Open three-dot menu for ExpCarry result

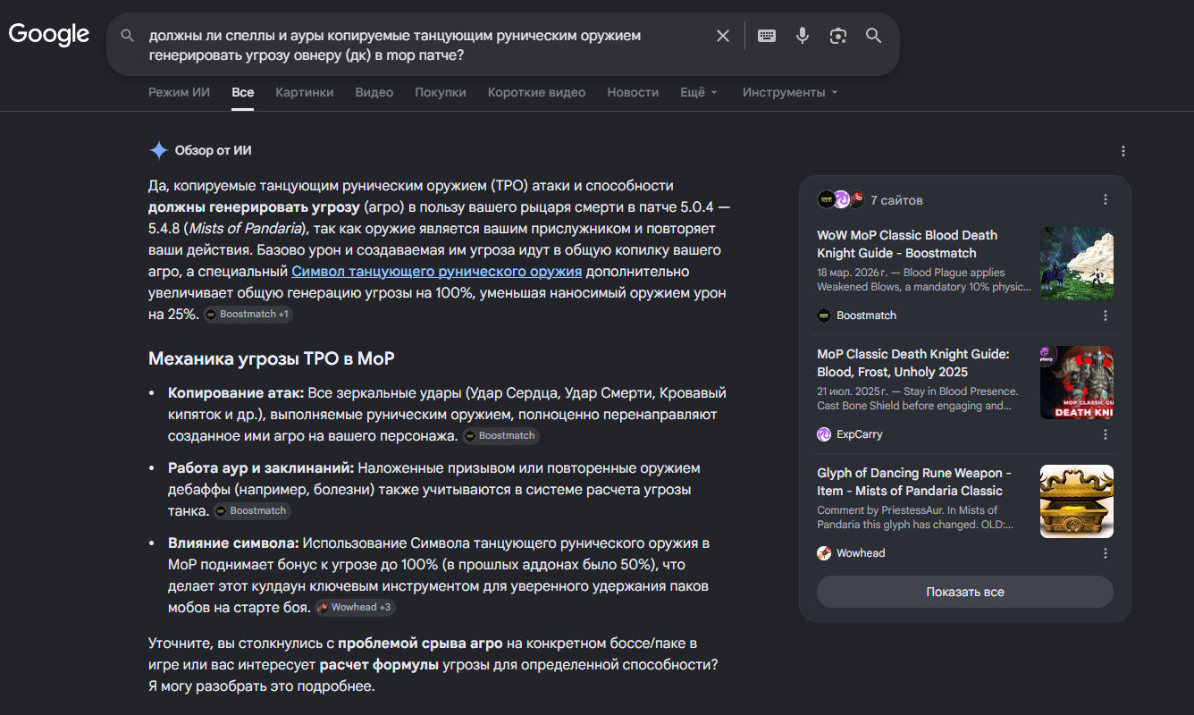click(x=1106, y=434)
